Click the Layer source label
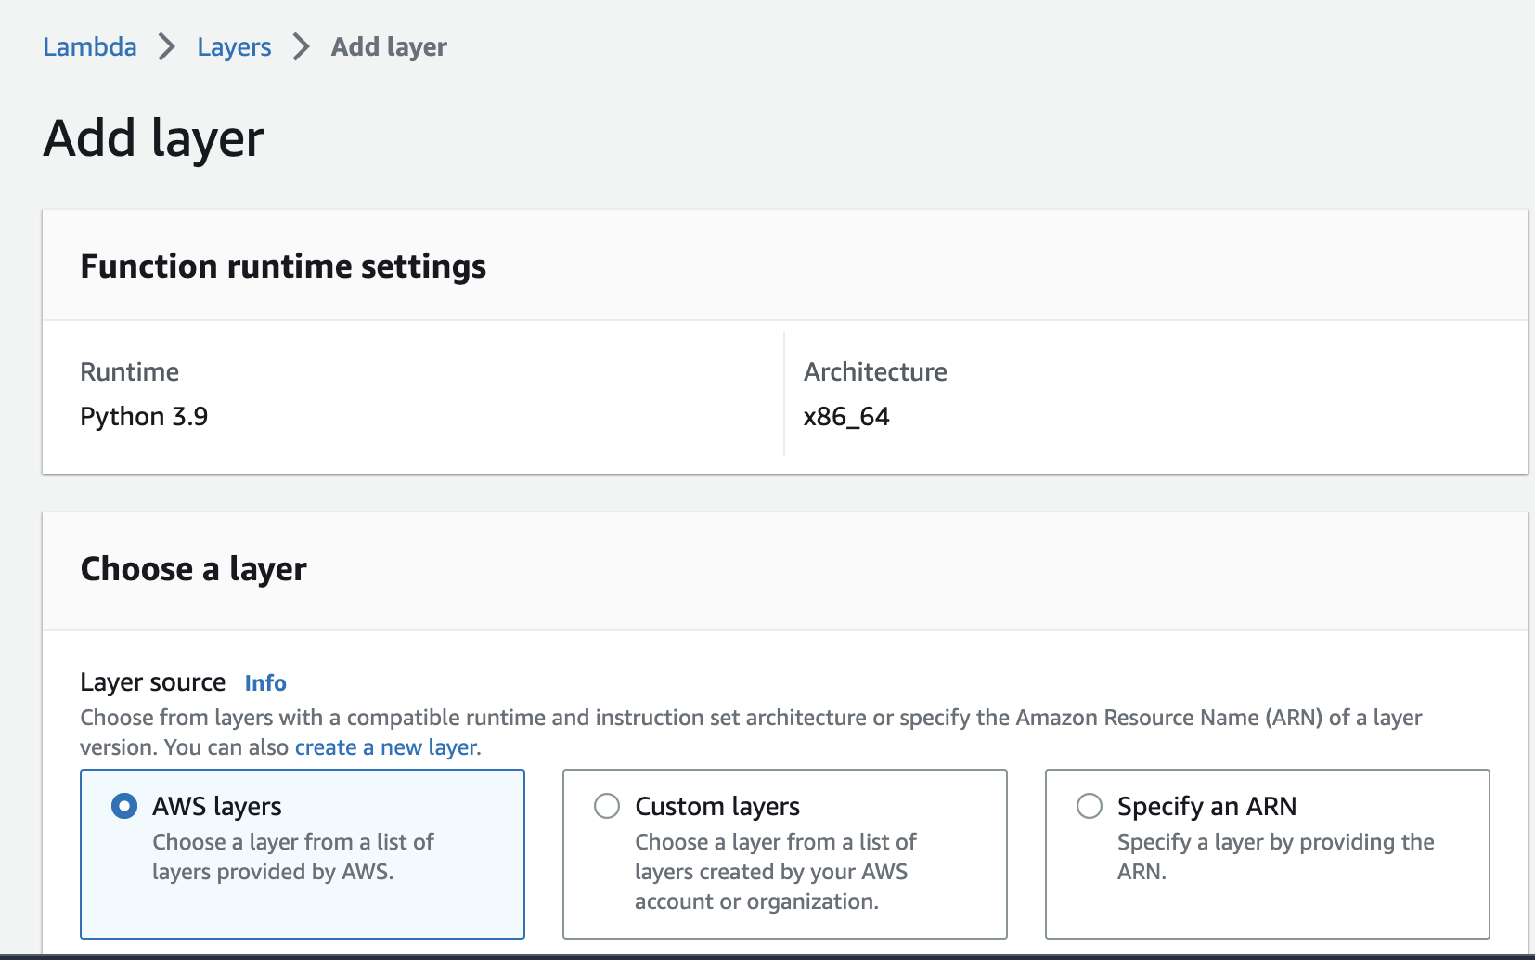 pyautogui.click(x=153, y=683)
